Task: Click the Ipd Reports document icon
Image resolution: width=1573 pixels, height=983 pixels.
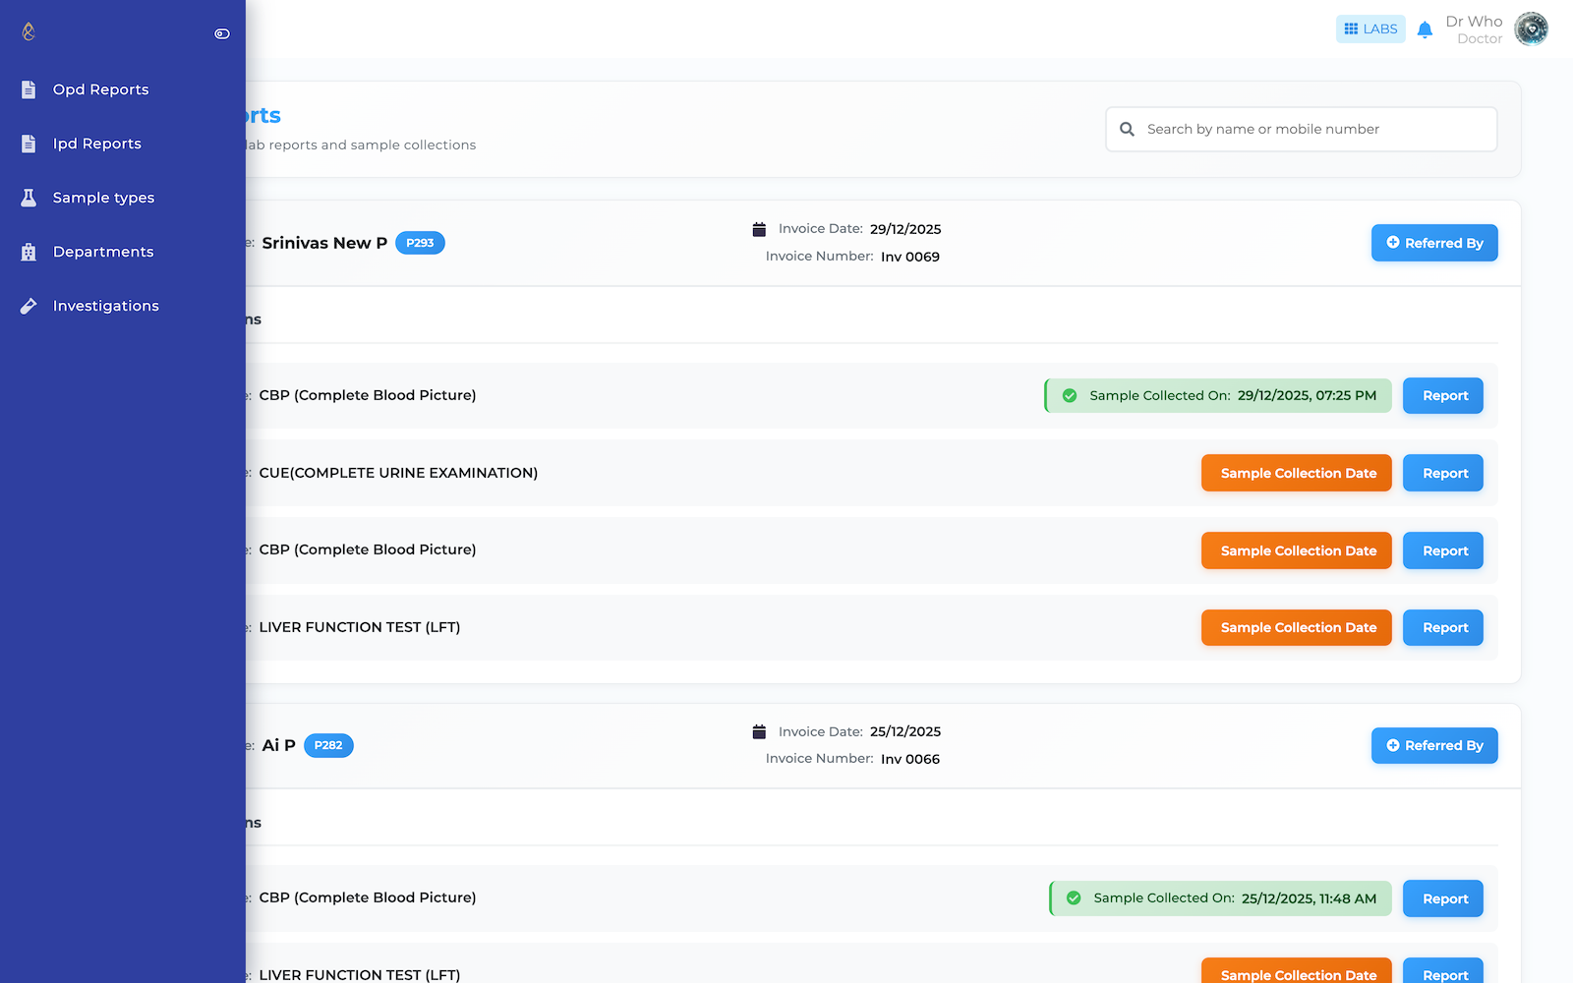Action: pos(29,144)
